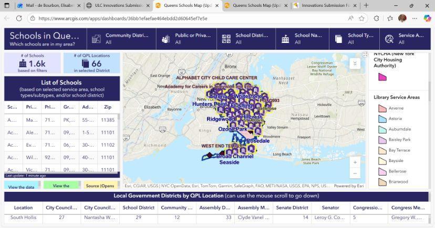Zoom out on the map
Image resolution: width=435 pixels, height=228 pixels.
pyautogui.click(x=355, y=173)
